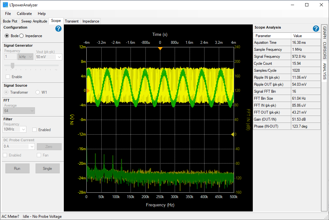Click the yellow right-axis level marker
Image resolution: width=329 pixels, height=220 pixels.
tap(232, 134)
